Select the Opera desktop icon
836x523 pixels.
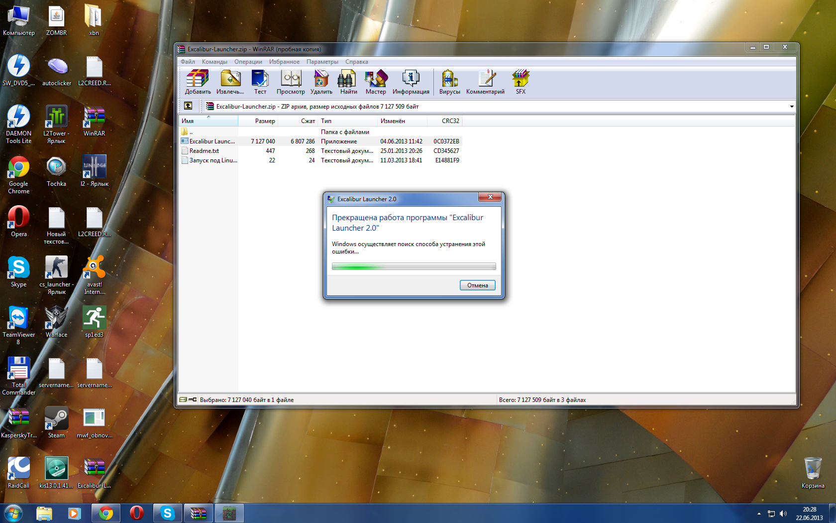(19, 222)
